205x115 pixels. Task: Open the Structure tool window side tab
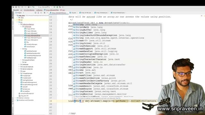pos(13,101)
